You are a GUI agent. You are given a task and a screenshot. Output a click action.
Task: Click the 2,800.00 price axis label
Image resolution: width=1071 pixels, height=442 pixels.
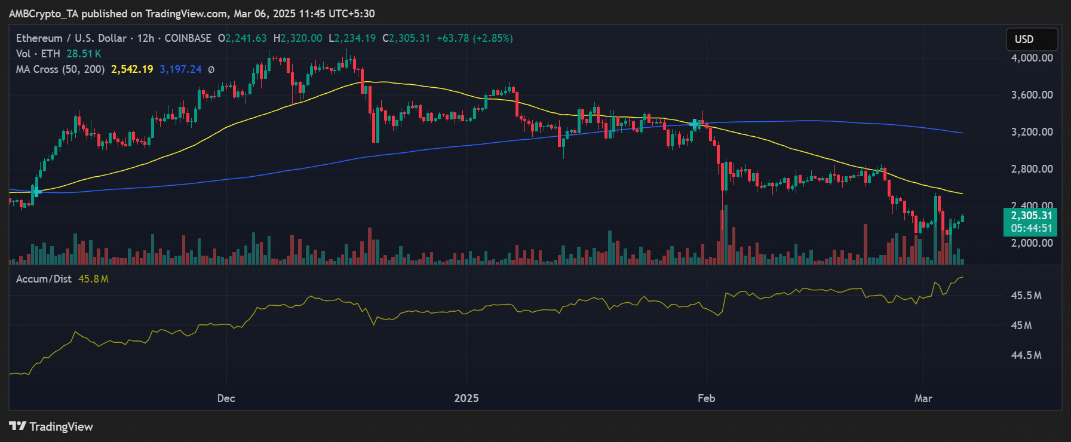(x=1032, y=169)
